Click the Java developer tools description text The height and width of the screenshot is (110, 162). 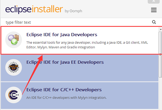[87, 45]
